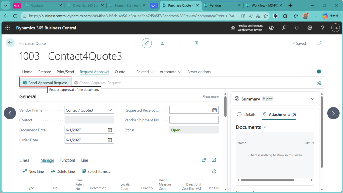Viewport: 343px width, 193px height.
Task: Go back using the back arrow
Action: click(x=10, y=43)
